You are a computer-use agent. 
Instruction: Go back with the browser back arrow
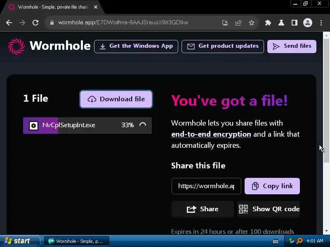tap(9, 23)
